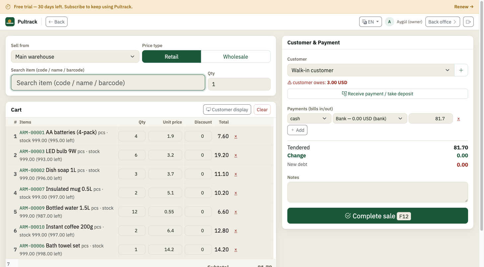
Task: Open the Walk-in customer dropdown
Action: (370, 70)
